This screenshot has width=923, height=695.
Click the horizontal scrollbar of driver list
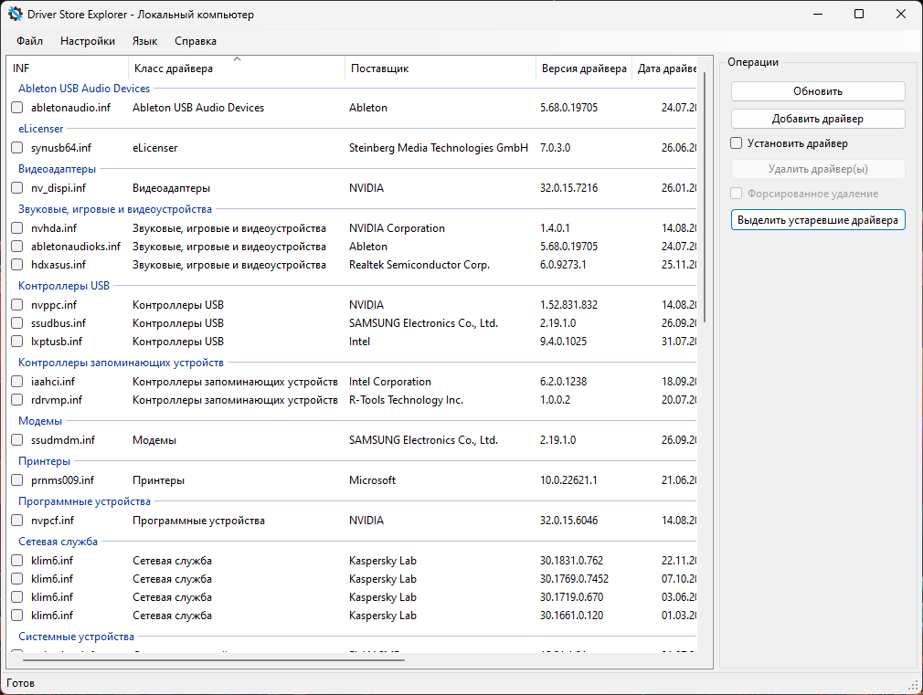[x=214, y=660]
